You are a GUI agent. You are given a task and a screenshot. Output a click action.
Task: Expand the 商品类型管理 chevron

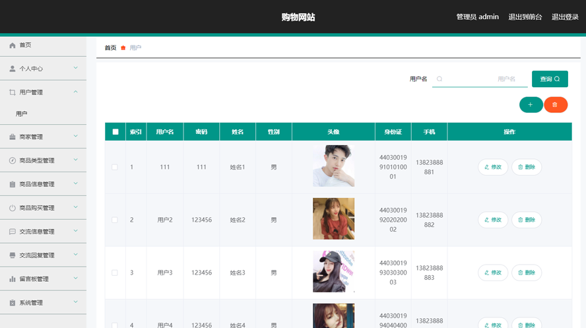click(x=75, y=160)
